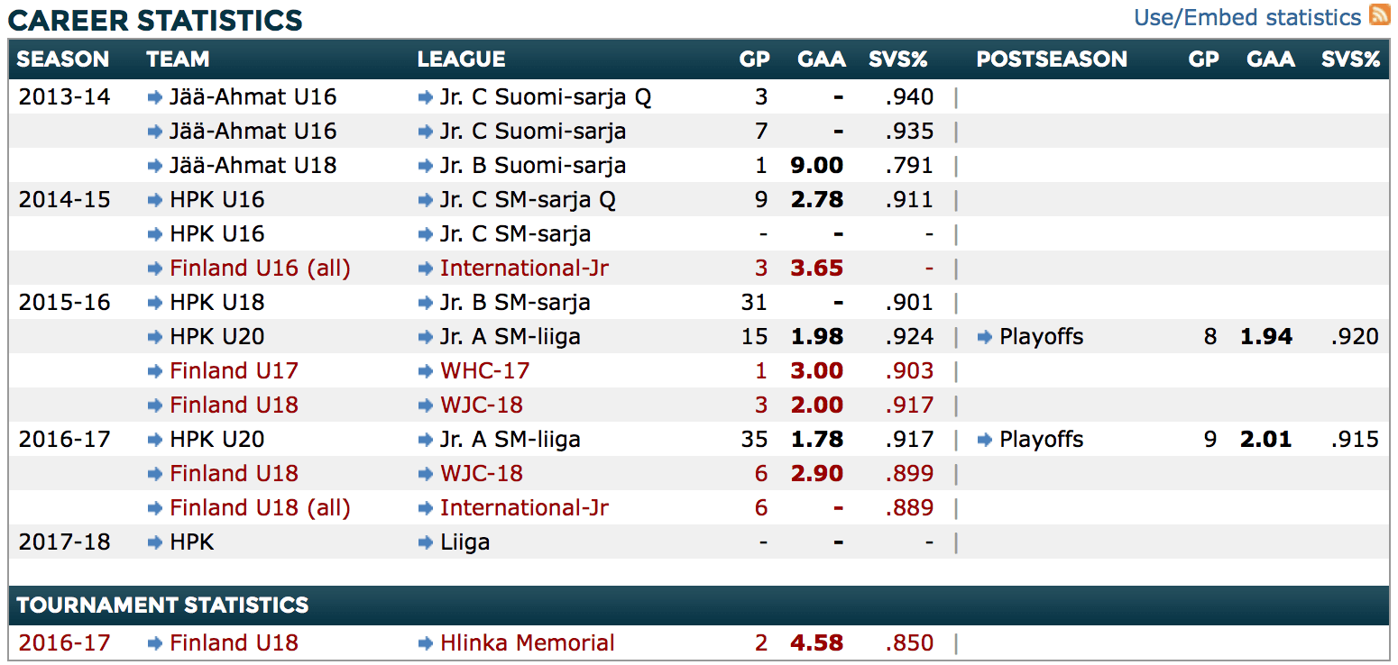Click the arrow icon beside Finland U17

(155, 371)
